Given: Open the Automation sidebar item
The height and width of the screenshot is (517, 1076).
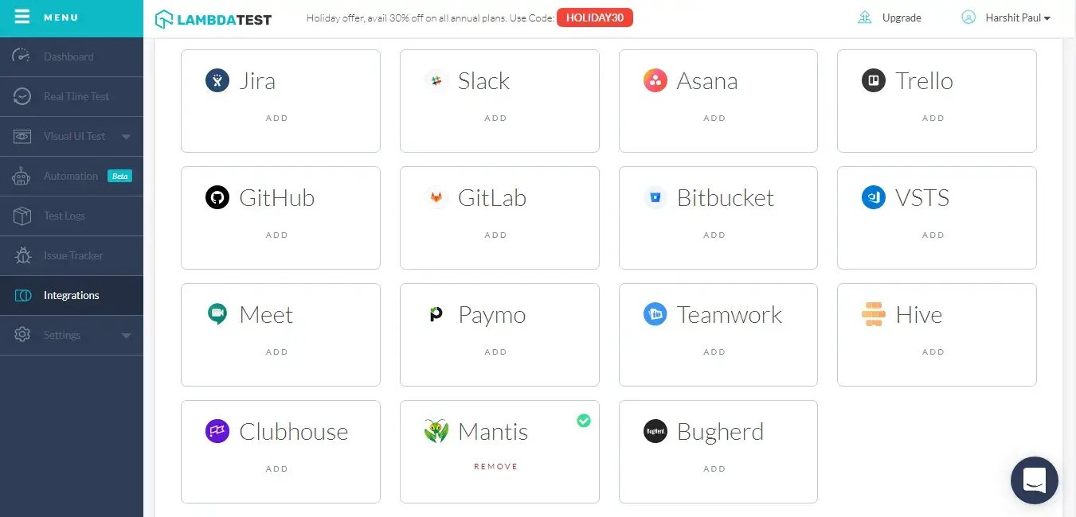Looking at the screenshot, I should (x=70, y=176).
